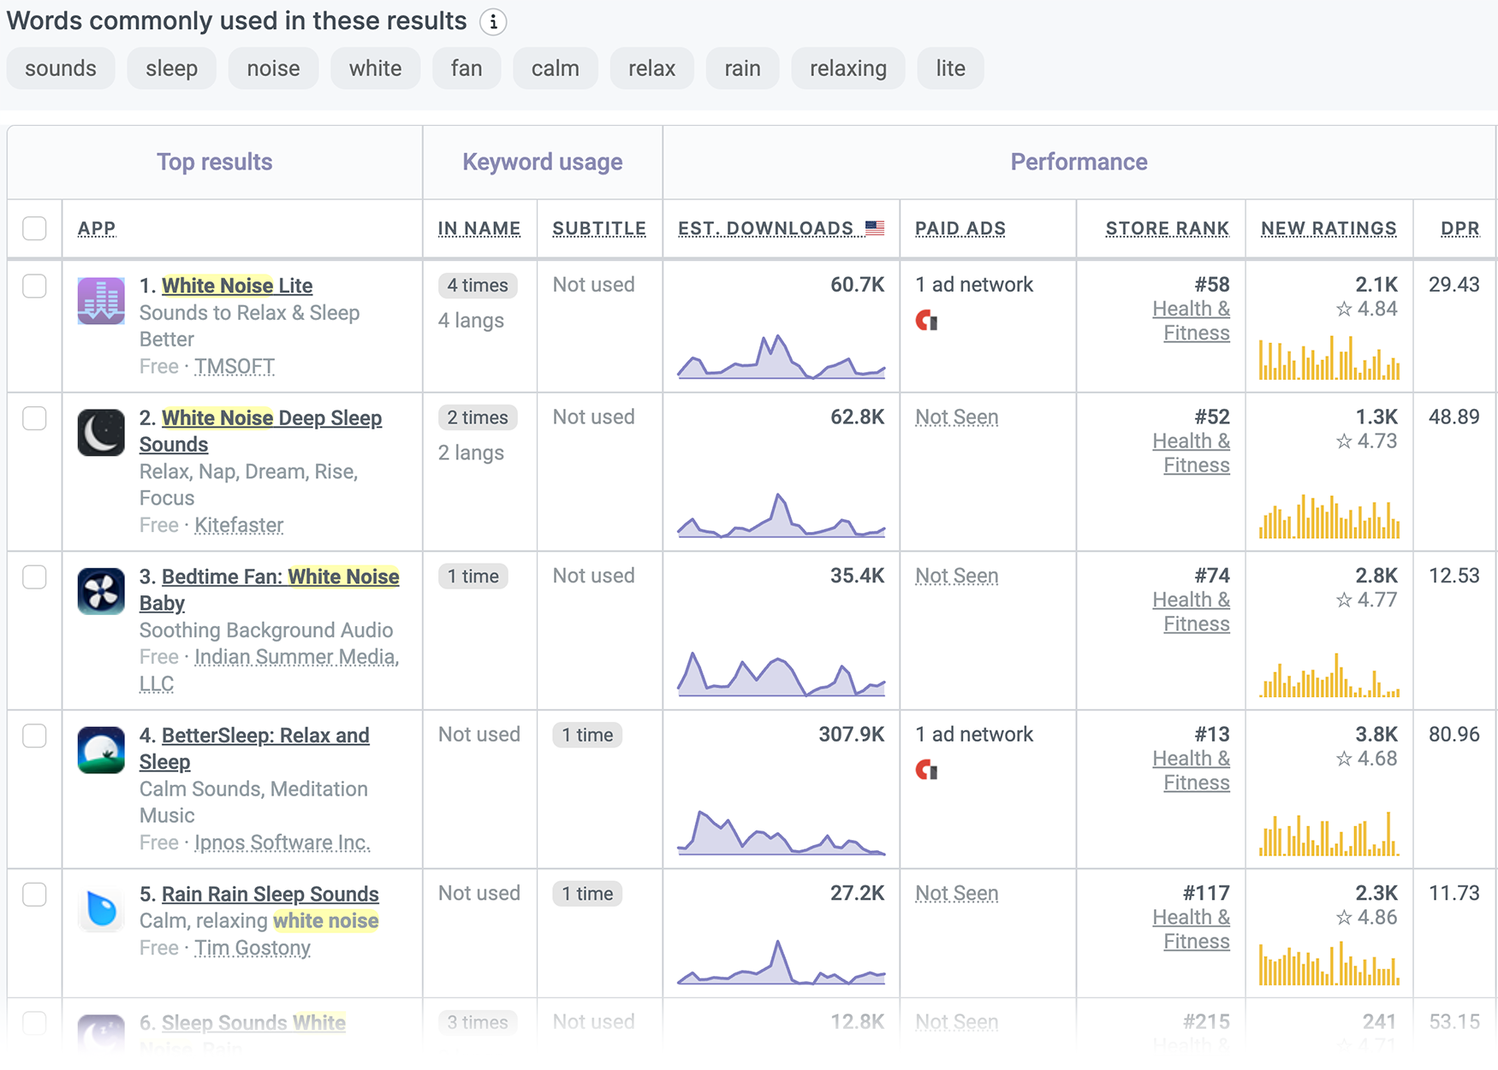The image size is (1498, 1070).
Task: Sort by the APP column header
Action: [x=97, y=228]
